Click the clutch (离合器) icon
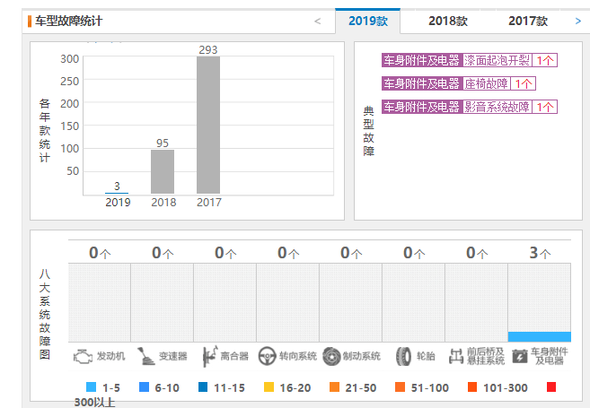Screen dimensions: 590x408 (x=210, y=356)
